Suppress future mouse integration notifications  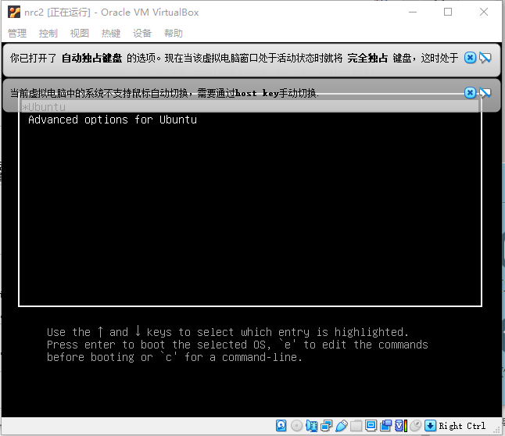[485, 93]
